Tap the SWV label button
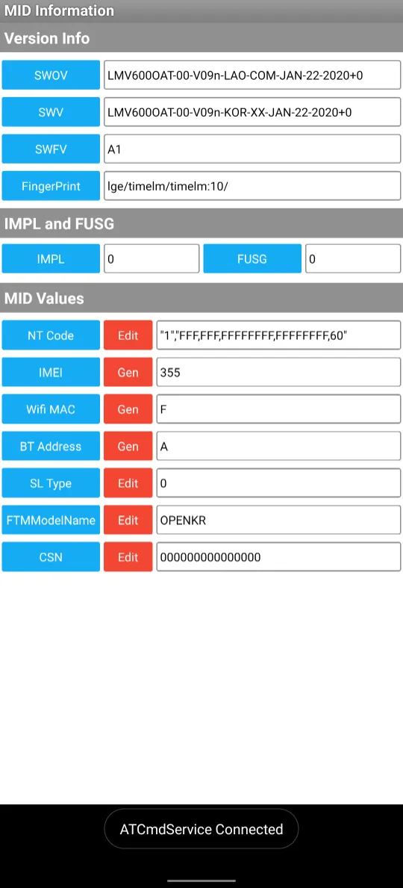 click(x=51, y=112)
